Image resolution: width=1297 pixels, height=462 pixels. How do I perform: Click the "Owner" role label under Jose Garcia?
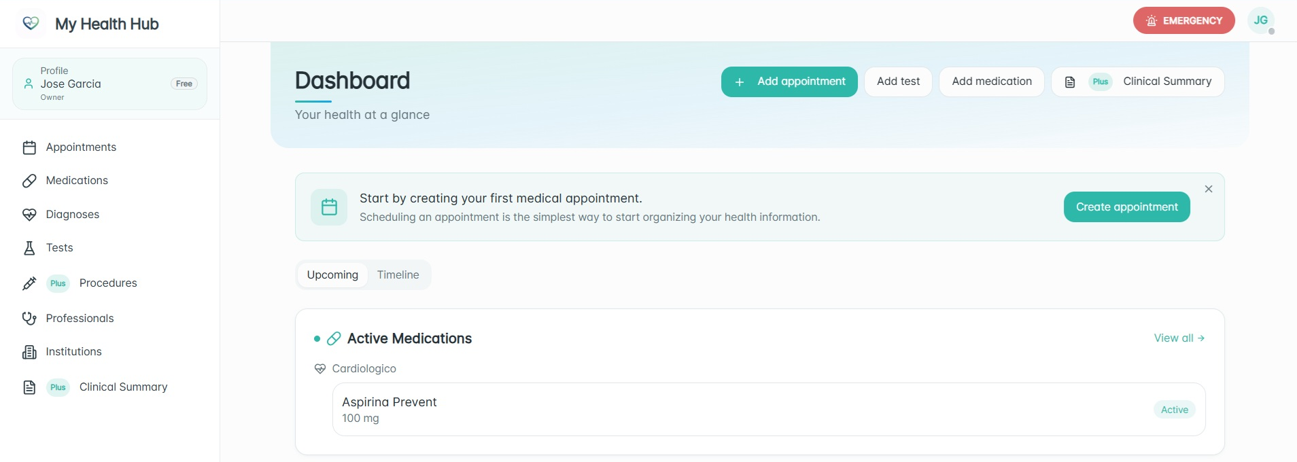click(x=52, y=97)
